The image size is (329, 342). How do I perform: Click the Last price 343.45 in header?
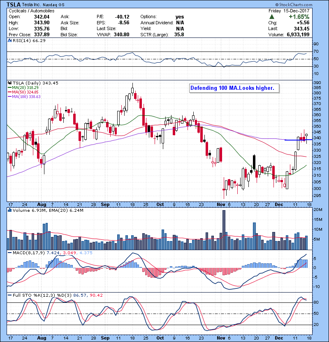click(x=301, y=28)
